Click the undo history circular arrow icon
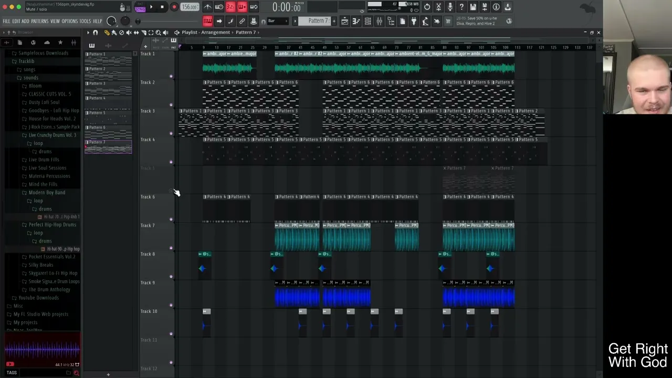This screenshot has height=378, width=672. (x=427, y=7)
